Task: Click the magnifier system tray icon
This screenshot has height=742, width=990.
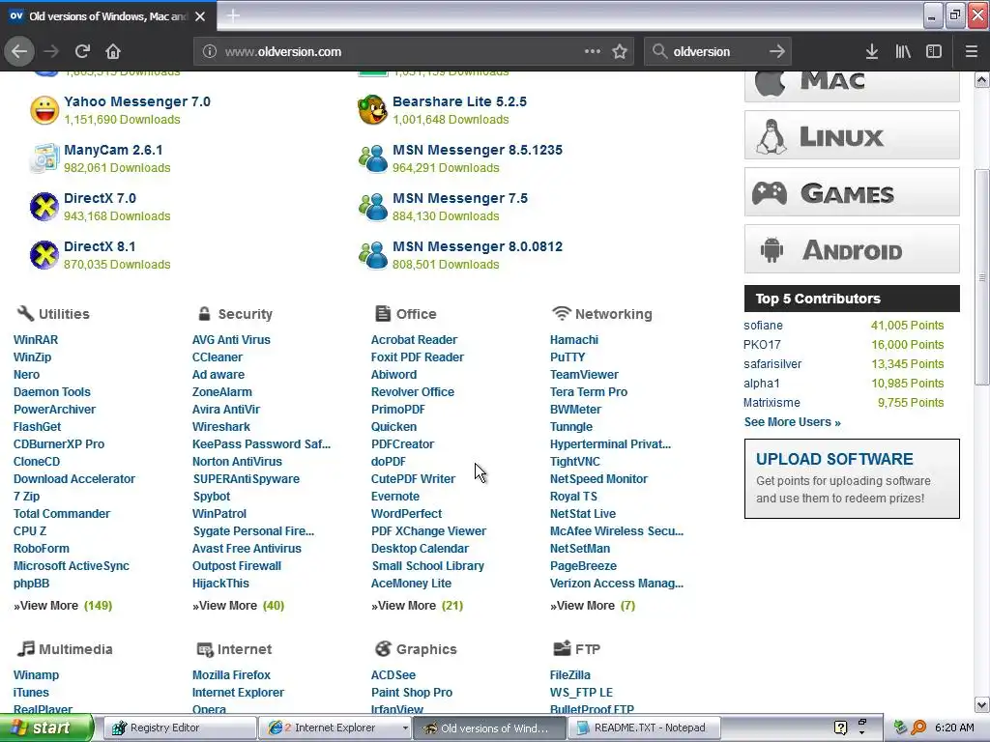Action: coord(918,728)
